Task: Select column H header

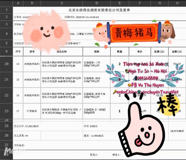Action: 177,3
